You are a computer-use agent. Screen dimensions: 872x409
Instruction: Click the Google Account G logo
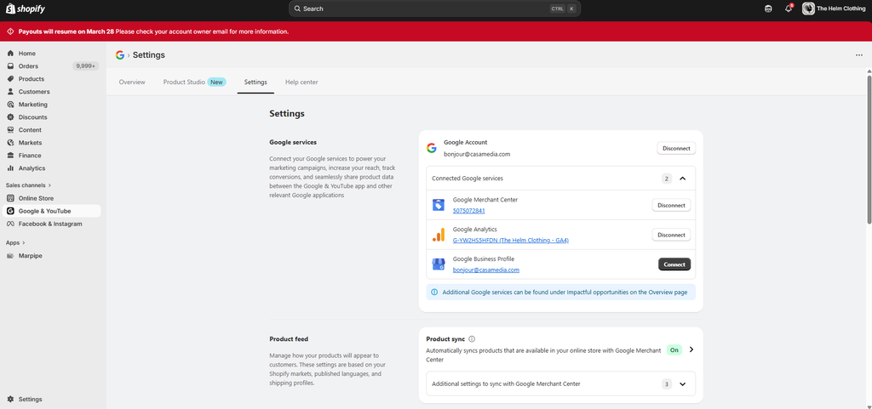(432, 148)
